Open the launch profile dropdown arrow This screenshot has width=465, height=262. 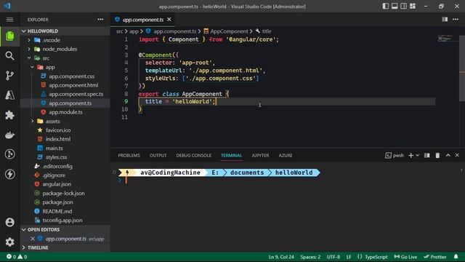pyautogui.click(x=418, y=155)
